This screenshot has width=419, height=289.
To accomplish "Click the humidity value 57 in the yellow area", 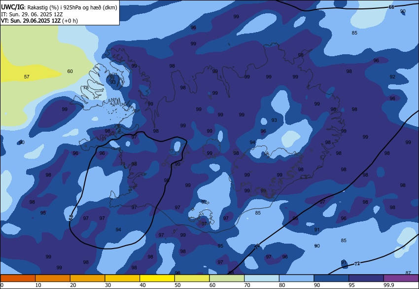I will pyautogui.click(x=27, y=77).
